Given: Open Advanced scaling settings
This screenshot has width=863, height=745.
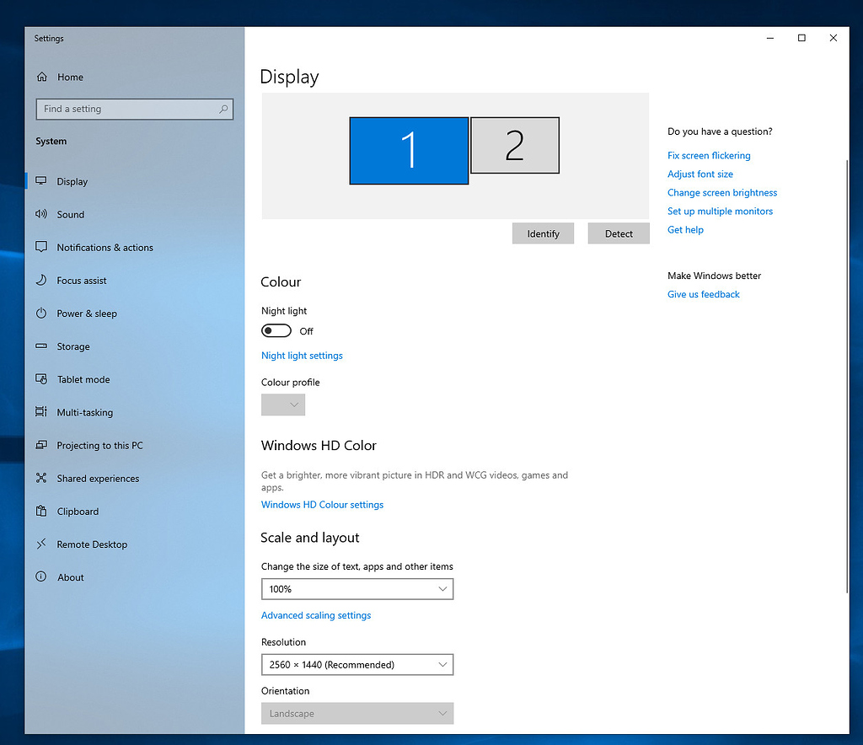Looking at the screenshot, I should (x=316, y=615).
